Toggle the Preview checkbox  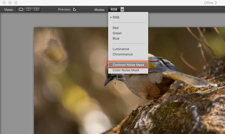point(74,9)
